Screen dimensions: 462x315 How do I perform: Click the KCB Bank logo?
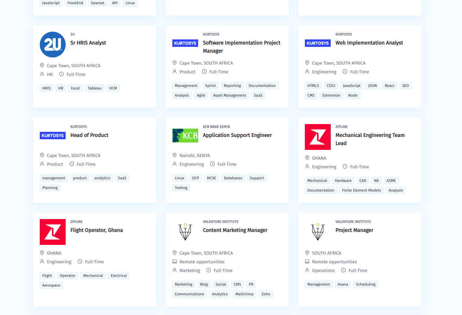(x=185, y=135)
